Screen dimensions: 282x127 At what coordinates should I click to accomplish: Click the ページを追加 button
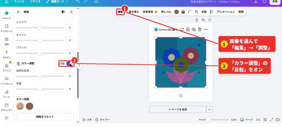[x=178, y=109]
